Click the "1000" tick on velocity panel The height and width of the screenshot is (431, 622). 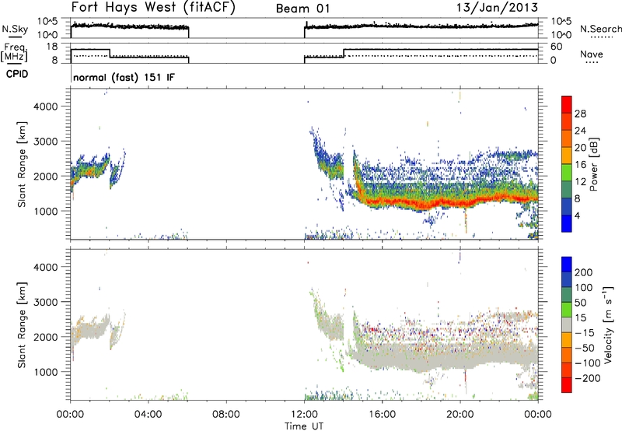tap(45, 372)
